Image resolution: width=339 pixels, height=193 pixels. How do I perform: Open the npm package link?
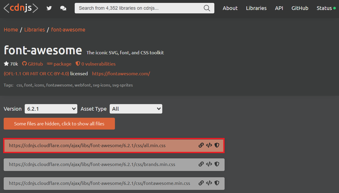coord(63,64)
